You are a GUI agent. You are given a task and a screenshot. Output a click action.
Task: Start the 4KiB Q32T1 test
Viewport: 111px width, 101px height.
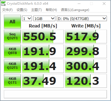coord(12,66)
